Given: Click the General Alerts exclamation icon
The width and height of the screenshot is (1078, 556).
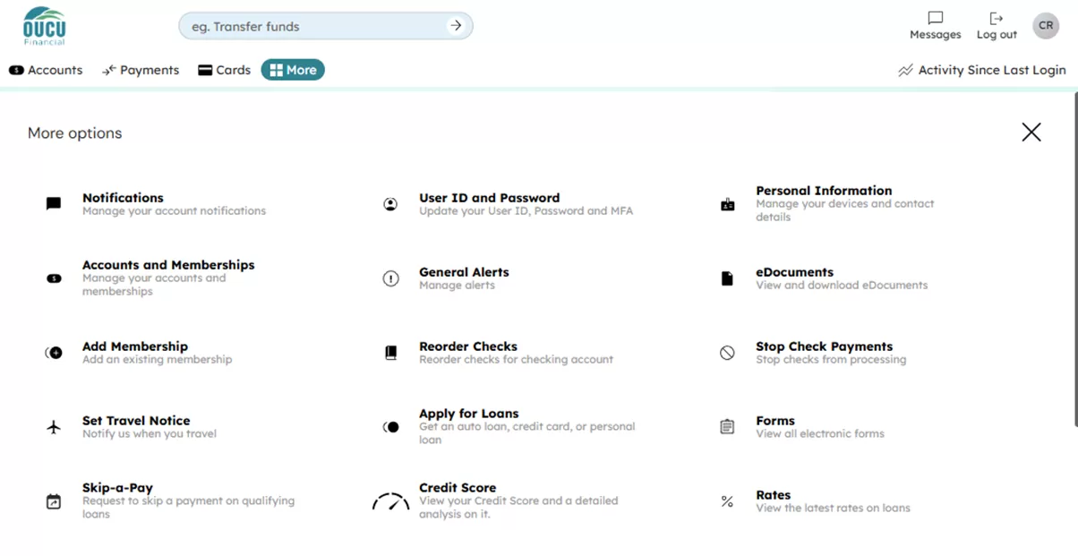Looking at the screenshot, I should tap(390, 278).
